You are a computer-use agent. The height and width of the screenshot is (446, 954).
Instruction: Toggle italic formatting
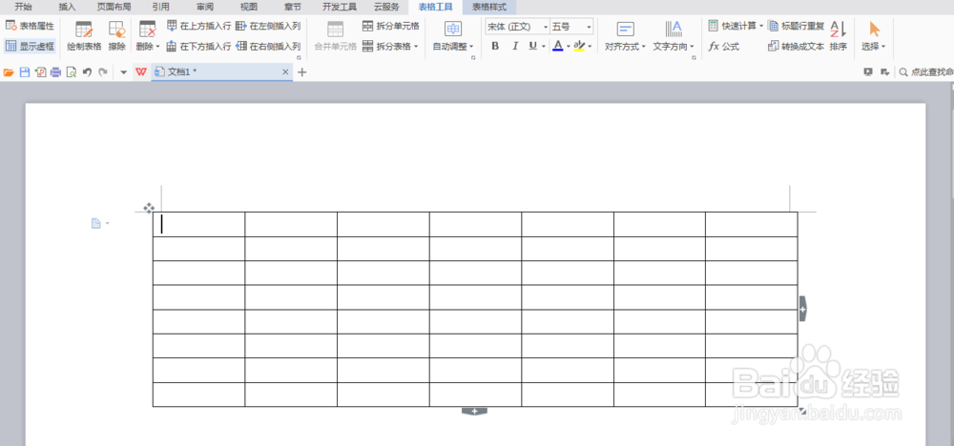click(515, 46)
